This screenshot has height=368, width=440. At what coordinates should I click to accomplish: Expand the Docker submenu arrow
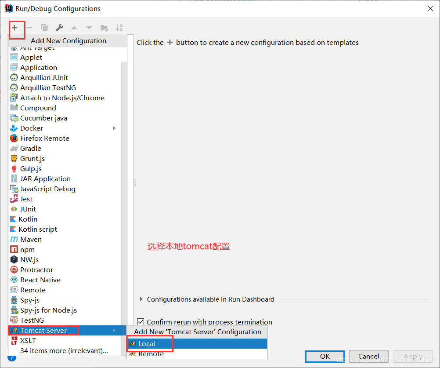tap(114, 128)
